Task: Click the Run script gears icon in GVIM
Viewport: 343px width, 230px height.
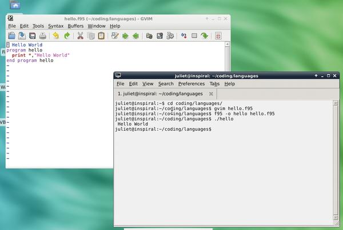Action: point(170,35)
